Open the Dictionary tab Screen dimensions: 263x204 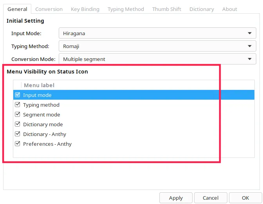click(x=202, y=9)
